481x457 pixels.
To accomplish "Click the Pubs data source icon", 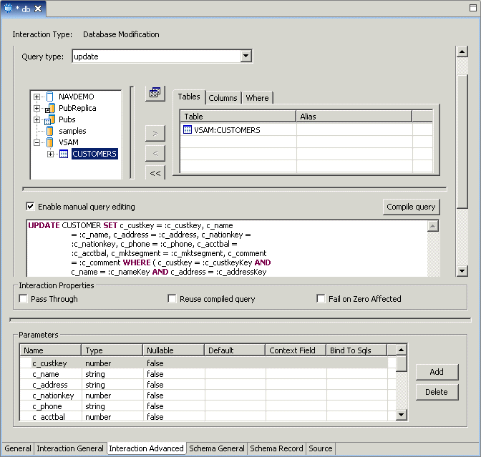I will click(50, 119).
